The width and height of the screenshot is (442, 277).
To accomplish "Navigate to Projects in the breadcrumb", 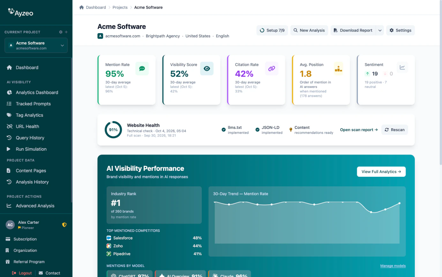I will coord(120,7).
